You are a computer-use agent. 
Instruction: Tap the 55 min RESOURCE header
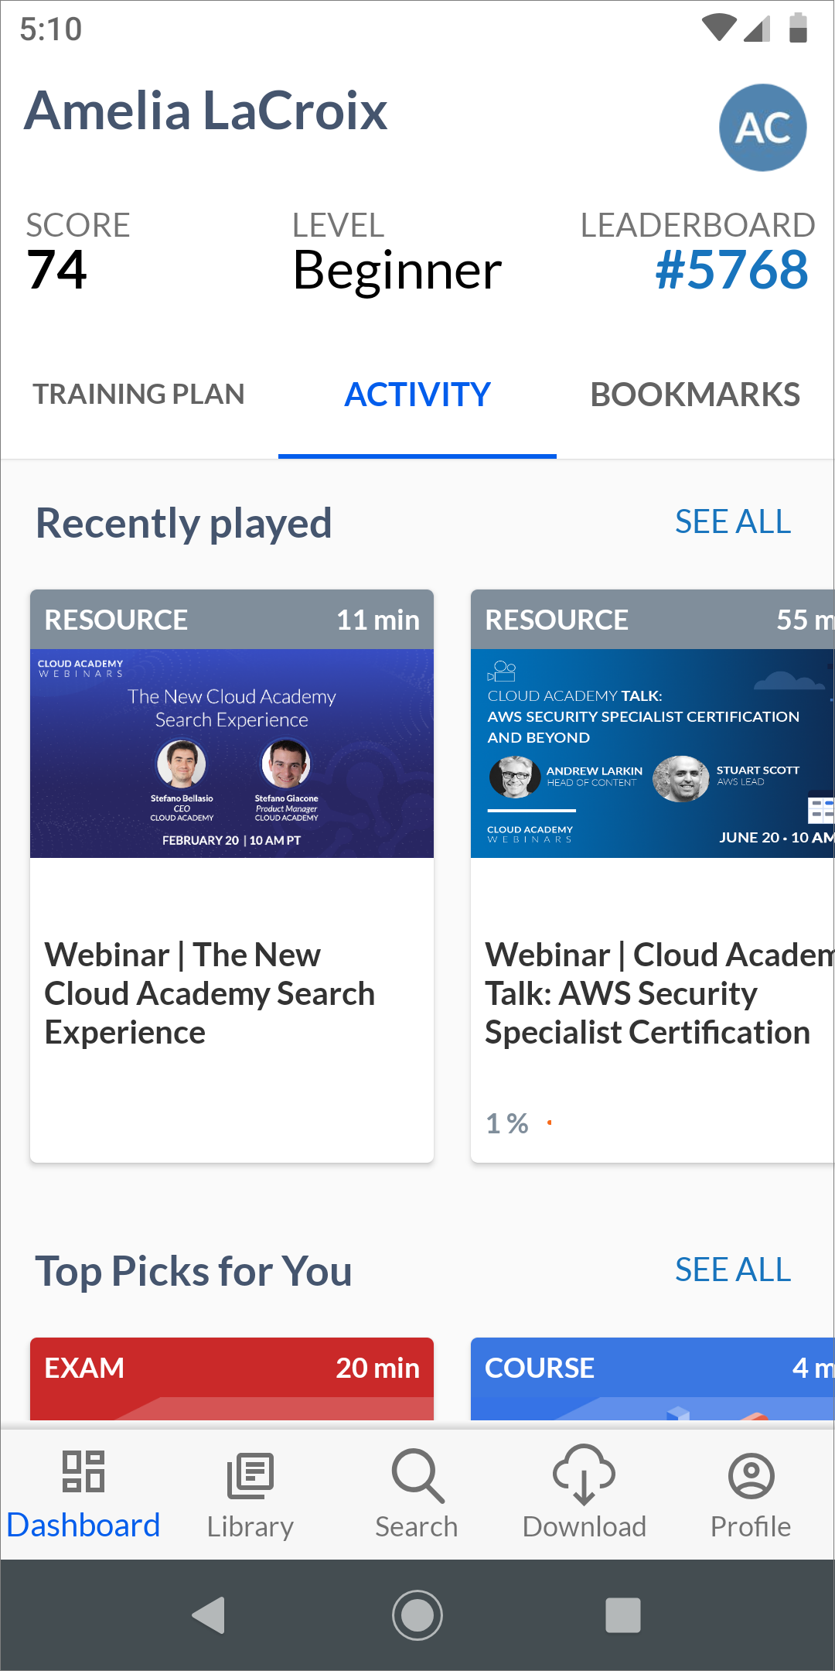point(653,620)
